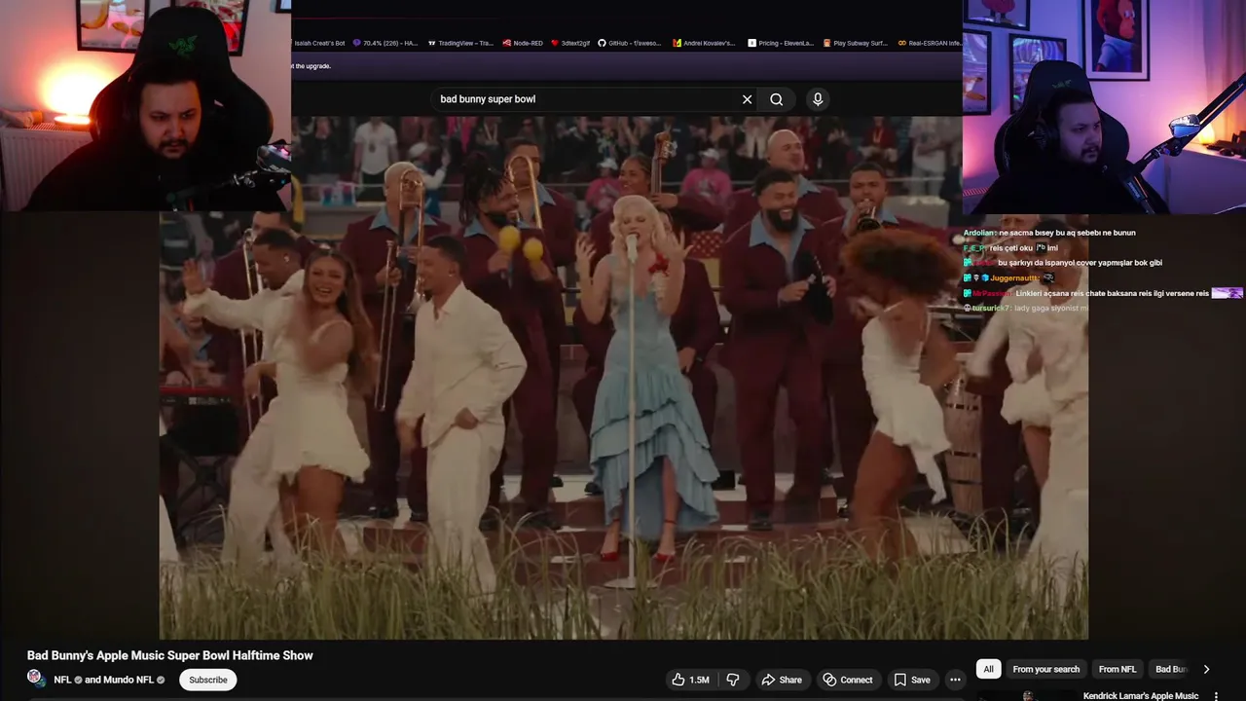Viewport: 1246px width, 701px height.
Task: Clear the YouTube search box text
Action: click(747, 99)
